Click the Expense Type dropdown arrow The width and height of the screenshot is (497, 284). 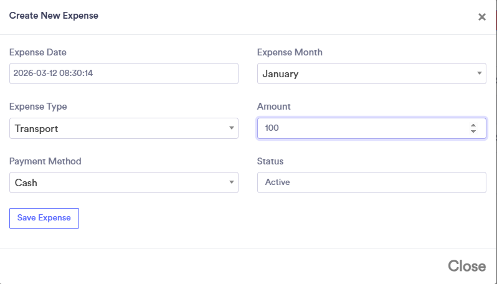231,128
